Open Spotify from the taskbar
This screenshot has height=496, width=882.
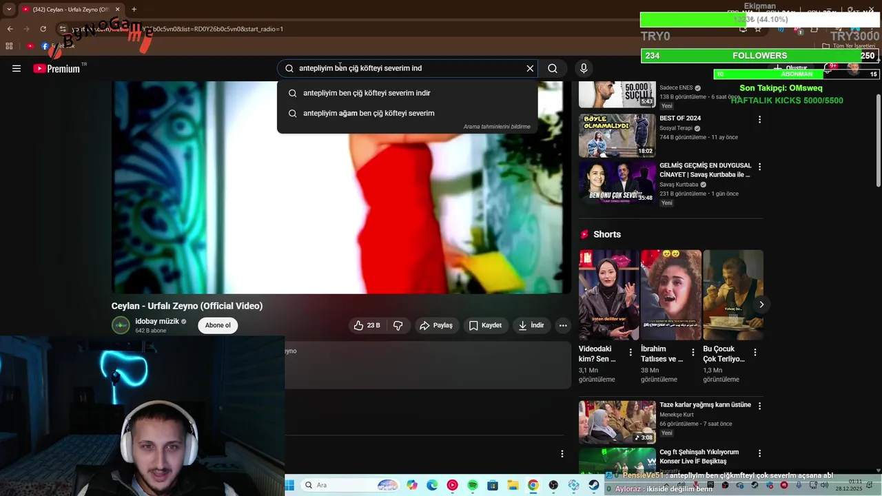coord(473,485)
